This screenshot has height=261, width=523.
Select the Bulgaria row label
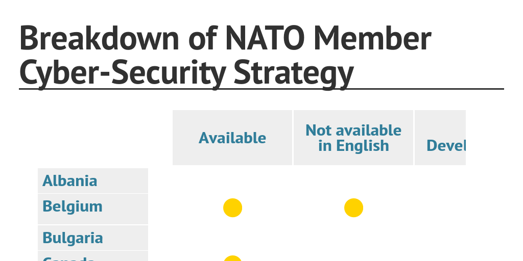73,238
